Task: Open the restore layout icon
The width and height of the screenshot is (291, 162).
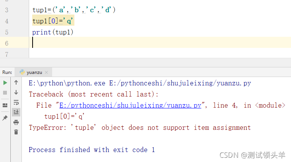Action: pyautogui.click(x=5, y=105)
